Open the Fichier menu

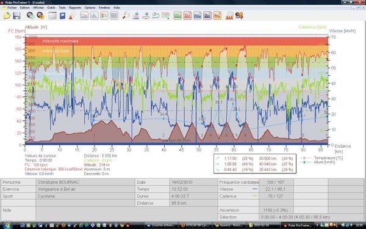pyautogui.click(x=12, y=7)
